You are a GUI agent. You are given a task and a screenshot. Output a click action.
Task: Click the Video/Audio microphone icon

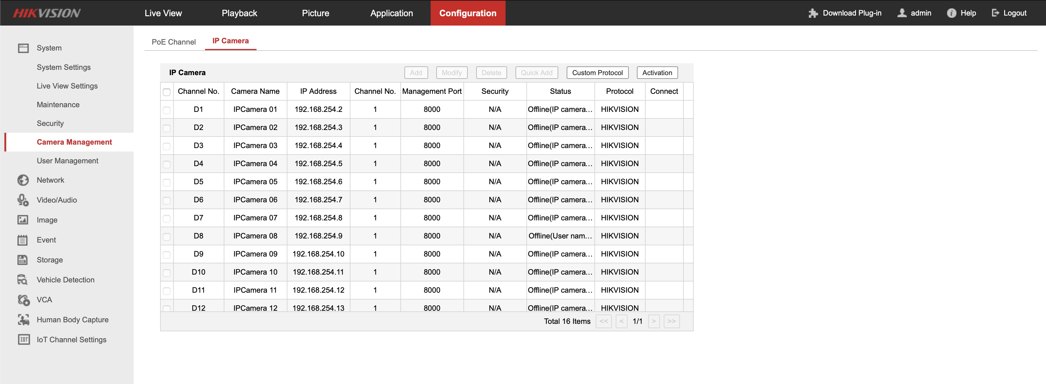23,200
